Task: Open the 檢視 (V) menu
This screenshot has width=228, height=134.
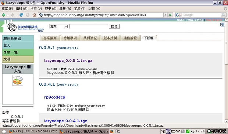Action: coord(36,9)
